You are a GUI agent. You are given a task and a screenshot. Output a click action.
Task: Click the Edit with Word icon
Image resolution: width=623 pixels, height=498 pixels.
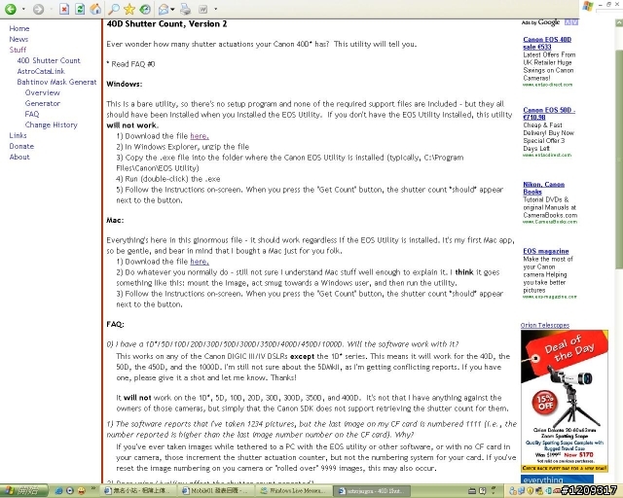(202, 9)
